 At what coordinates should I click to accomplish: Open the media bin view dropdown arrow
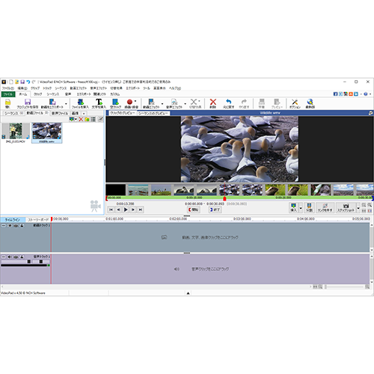click(x=76, y=120)
